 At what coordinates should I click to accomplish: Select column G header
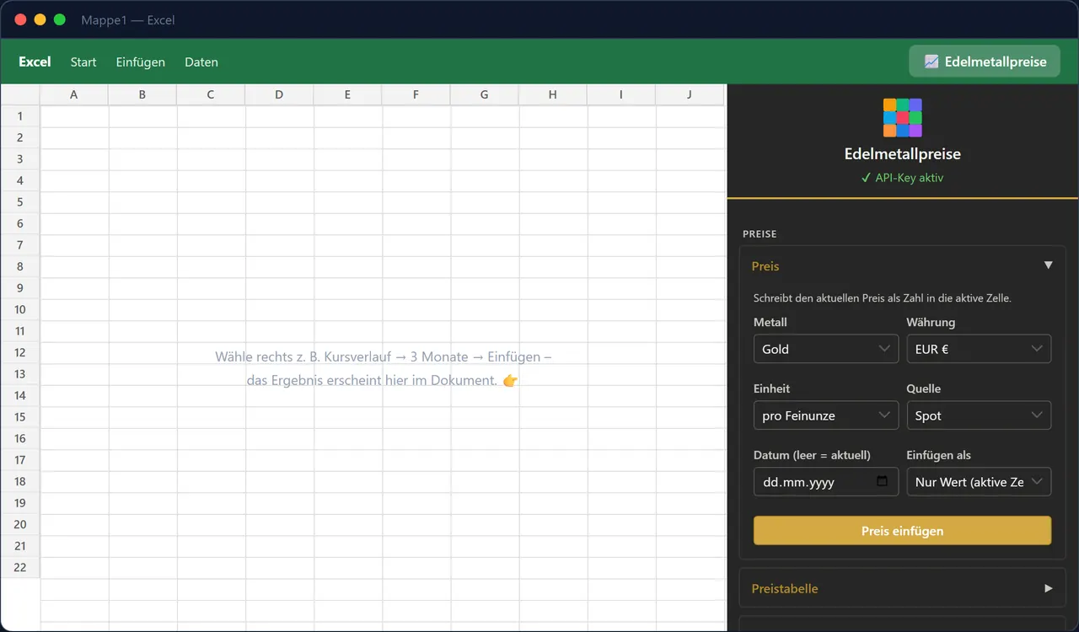point(484,94)
